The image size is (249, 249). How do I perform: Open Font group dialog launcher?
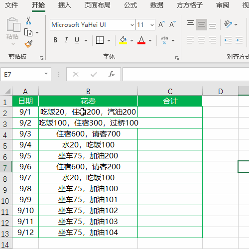pyautogui.click(x=177, y=58)
